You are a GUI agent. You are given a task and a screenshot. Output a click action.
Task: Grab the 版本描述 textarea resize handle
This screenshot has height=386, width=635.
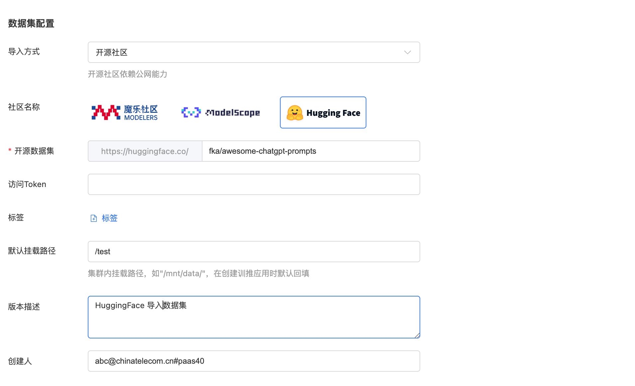(417, 335)
